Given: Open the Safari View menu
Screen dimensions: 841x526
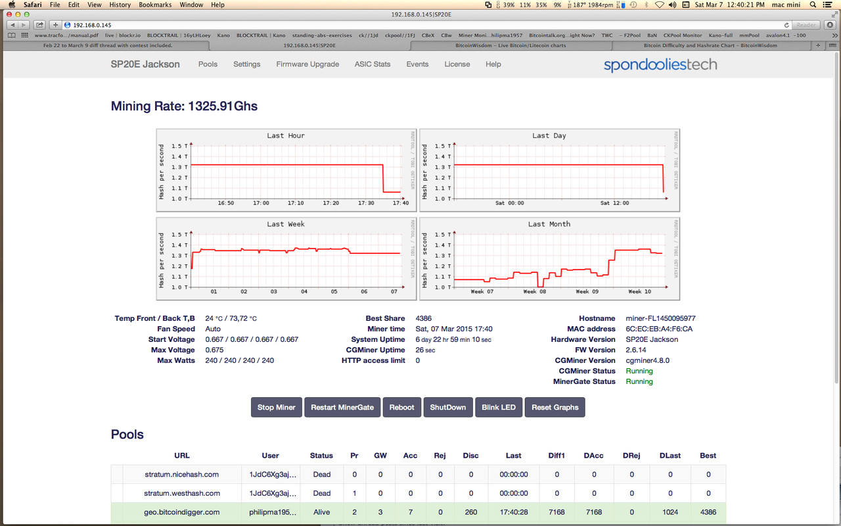Looking at the screenshot, I should (x=94, y=5).
